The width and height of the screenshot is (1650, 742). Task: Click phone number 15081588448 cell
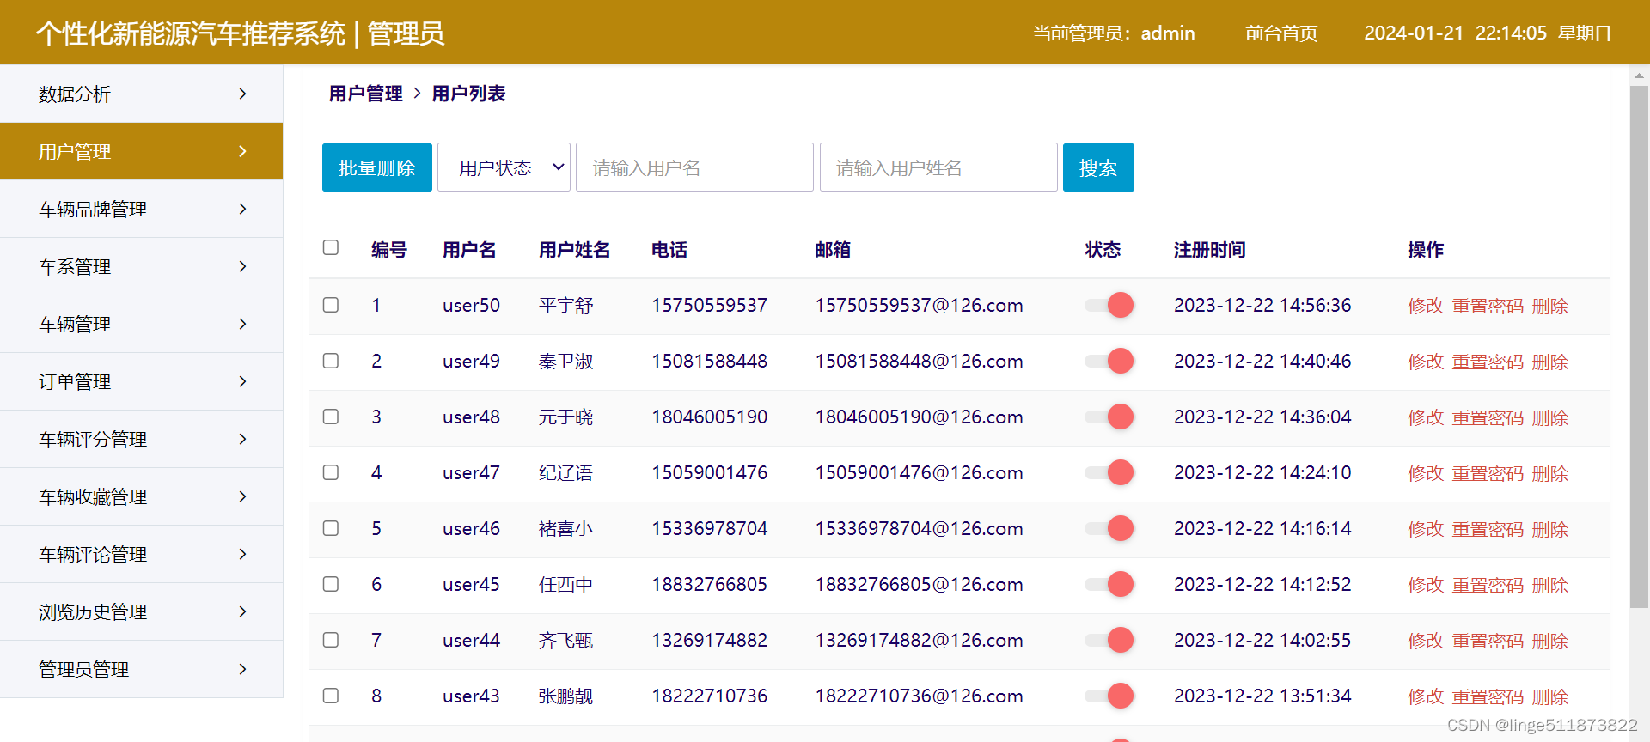coord(709,361)
